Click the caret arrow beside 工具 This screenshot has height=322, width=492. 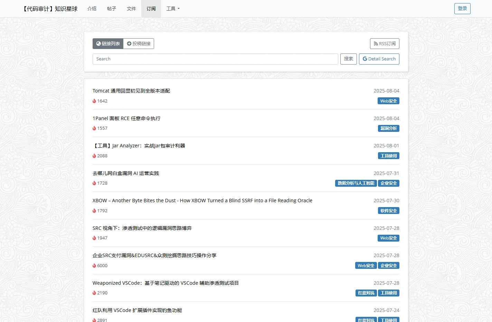pos(179,9)
